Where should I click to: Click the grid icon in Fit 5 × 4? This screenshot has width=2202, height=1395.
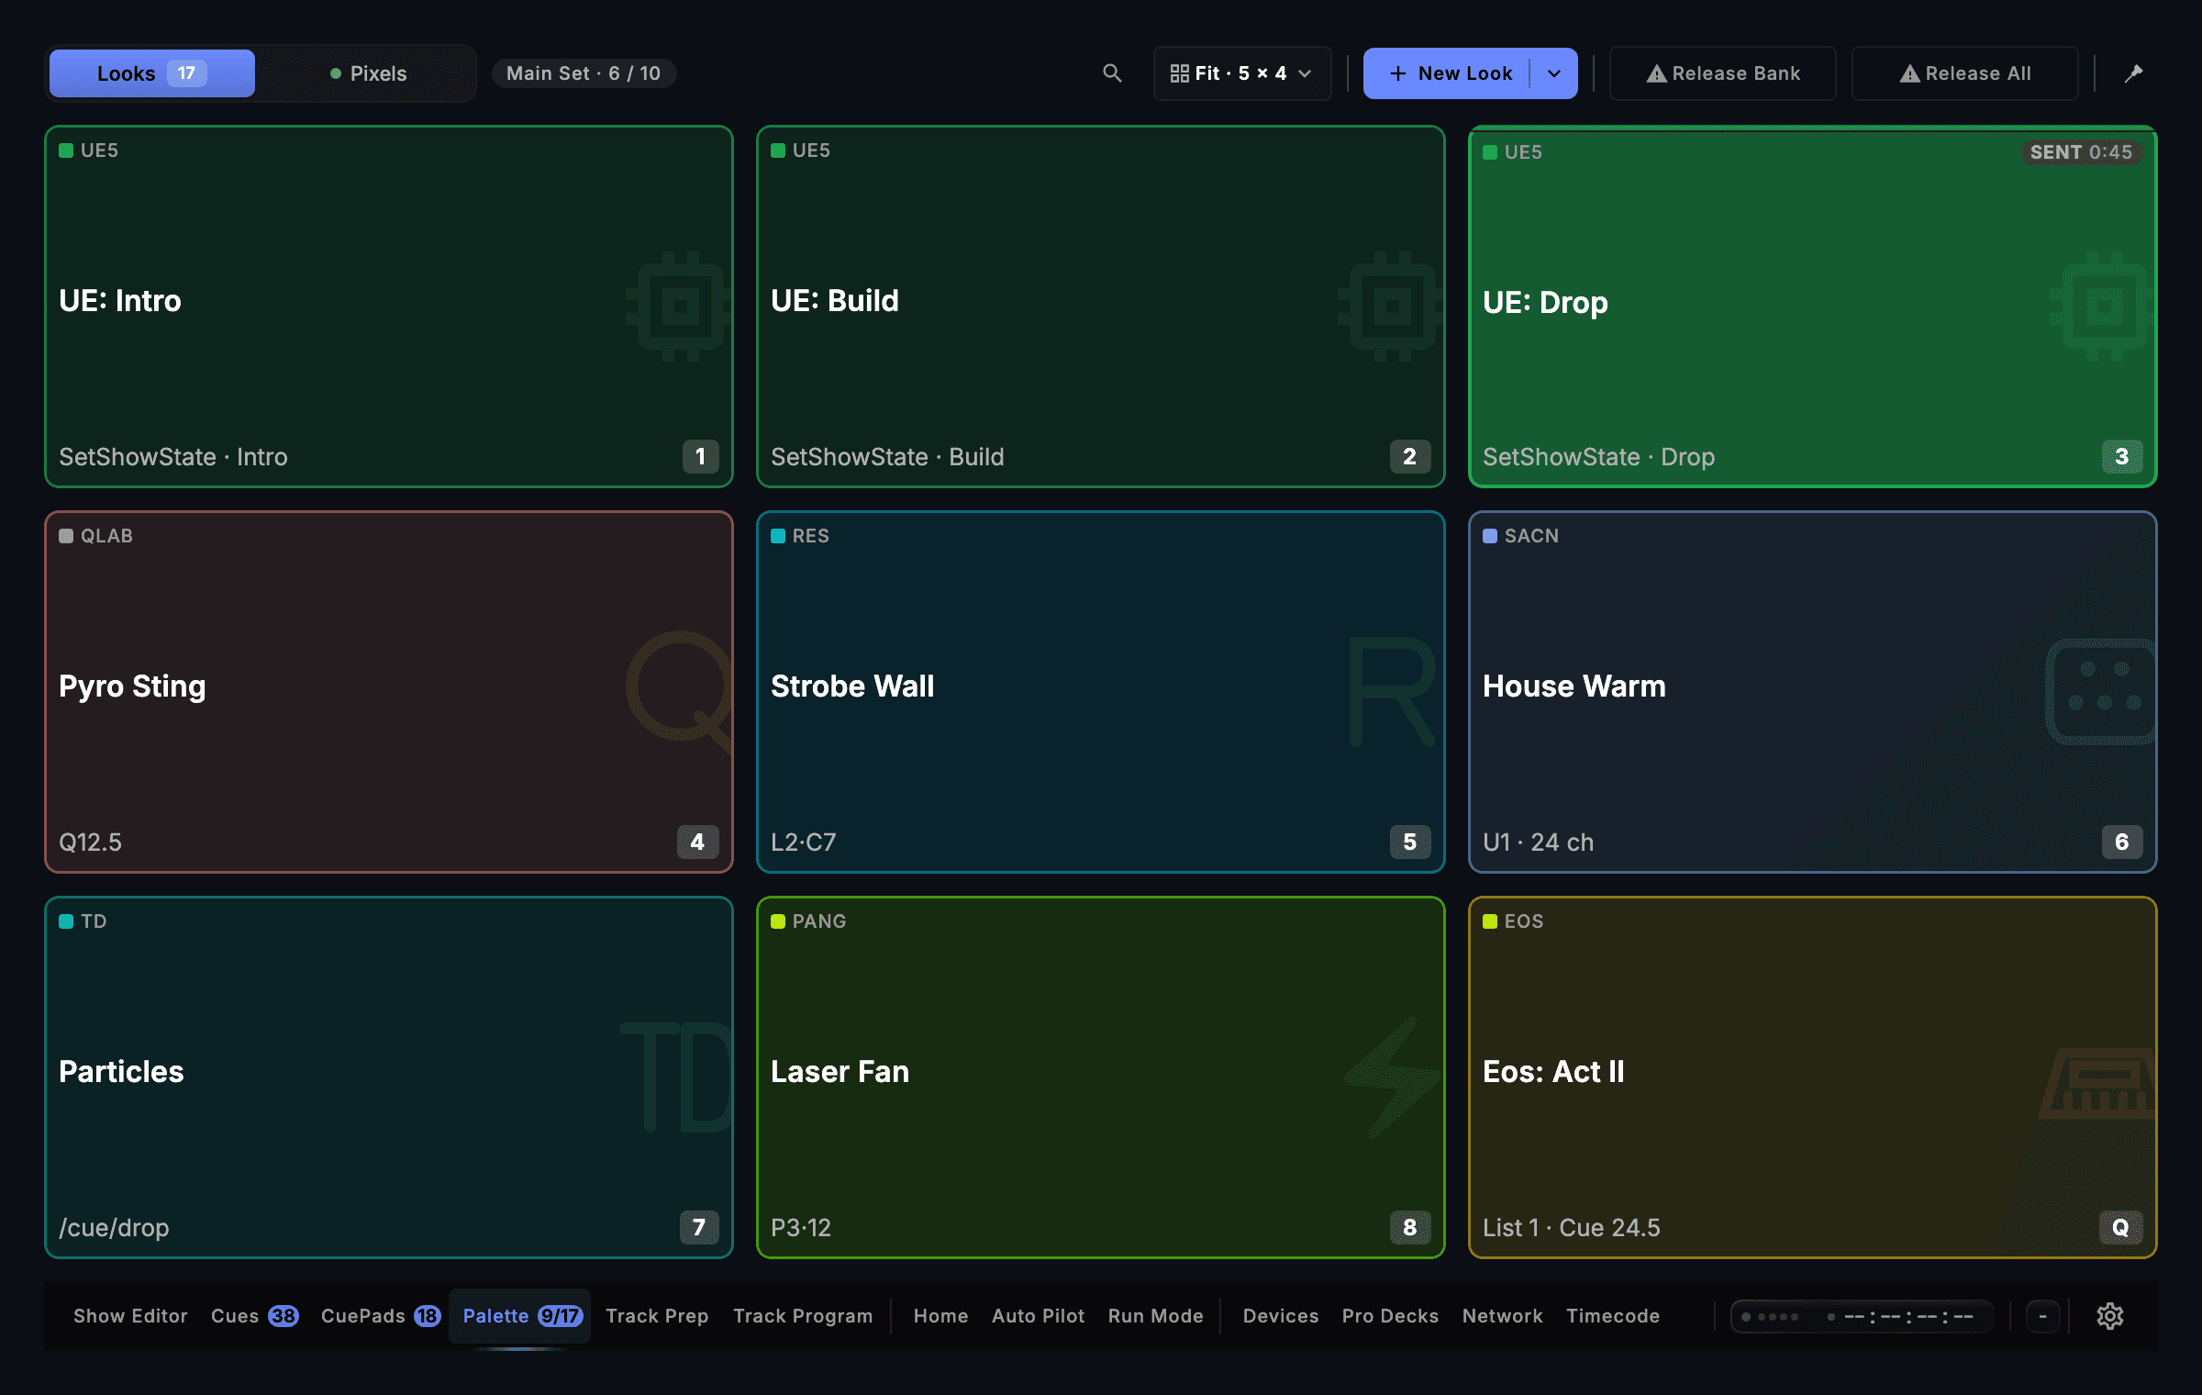[1179, 73]
